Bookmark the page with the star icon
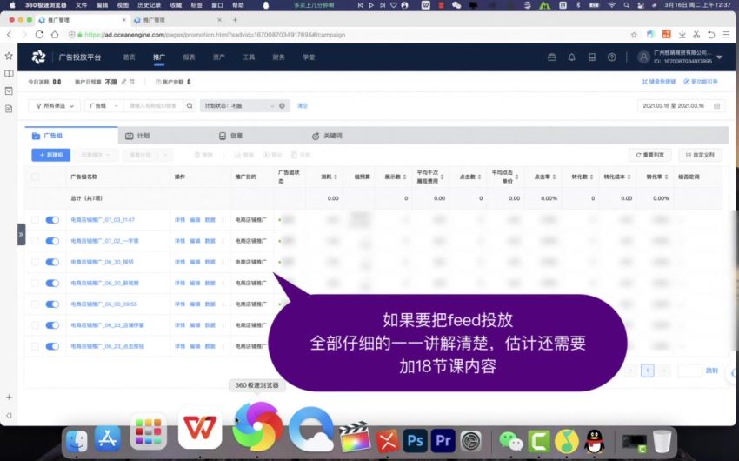 click(x=634, y=35)
